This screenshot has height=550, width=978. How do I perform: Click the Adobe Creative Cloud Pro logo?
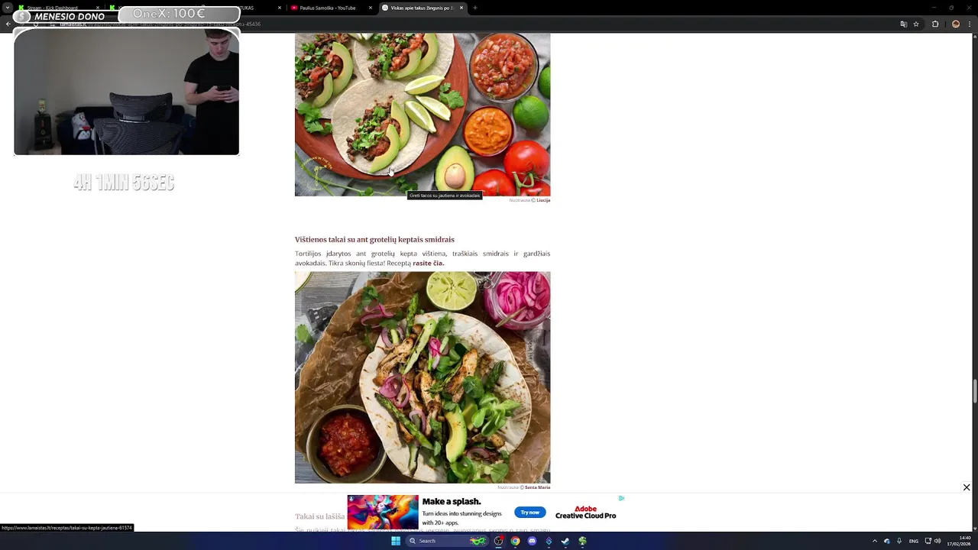coord(585,512)
